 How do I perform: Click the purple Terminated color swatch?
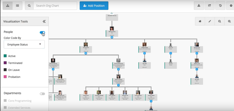pos(5,63)
